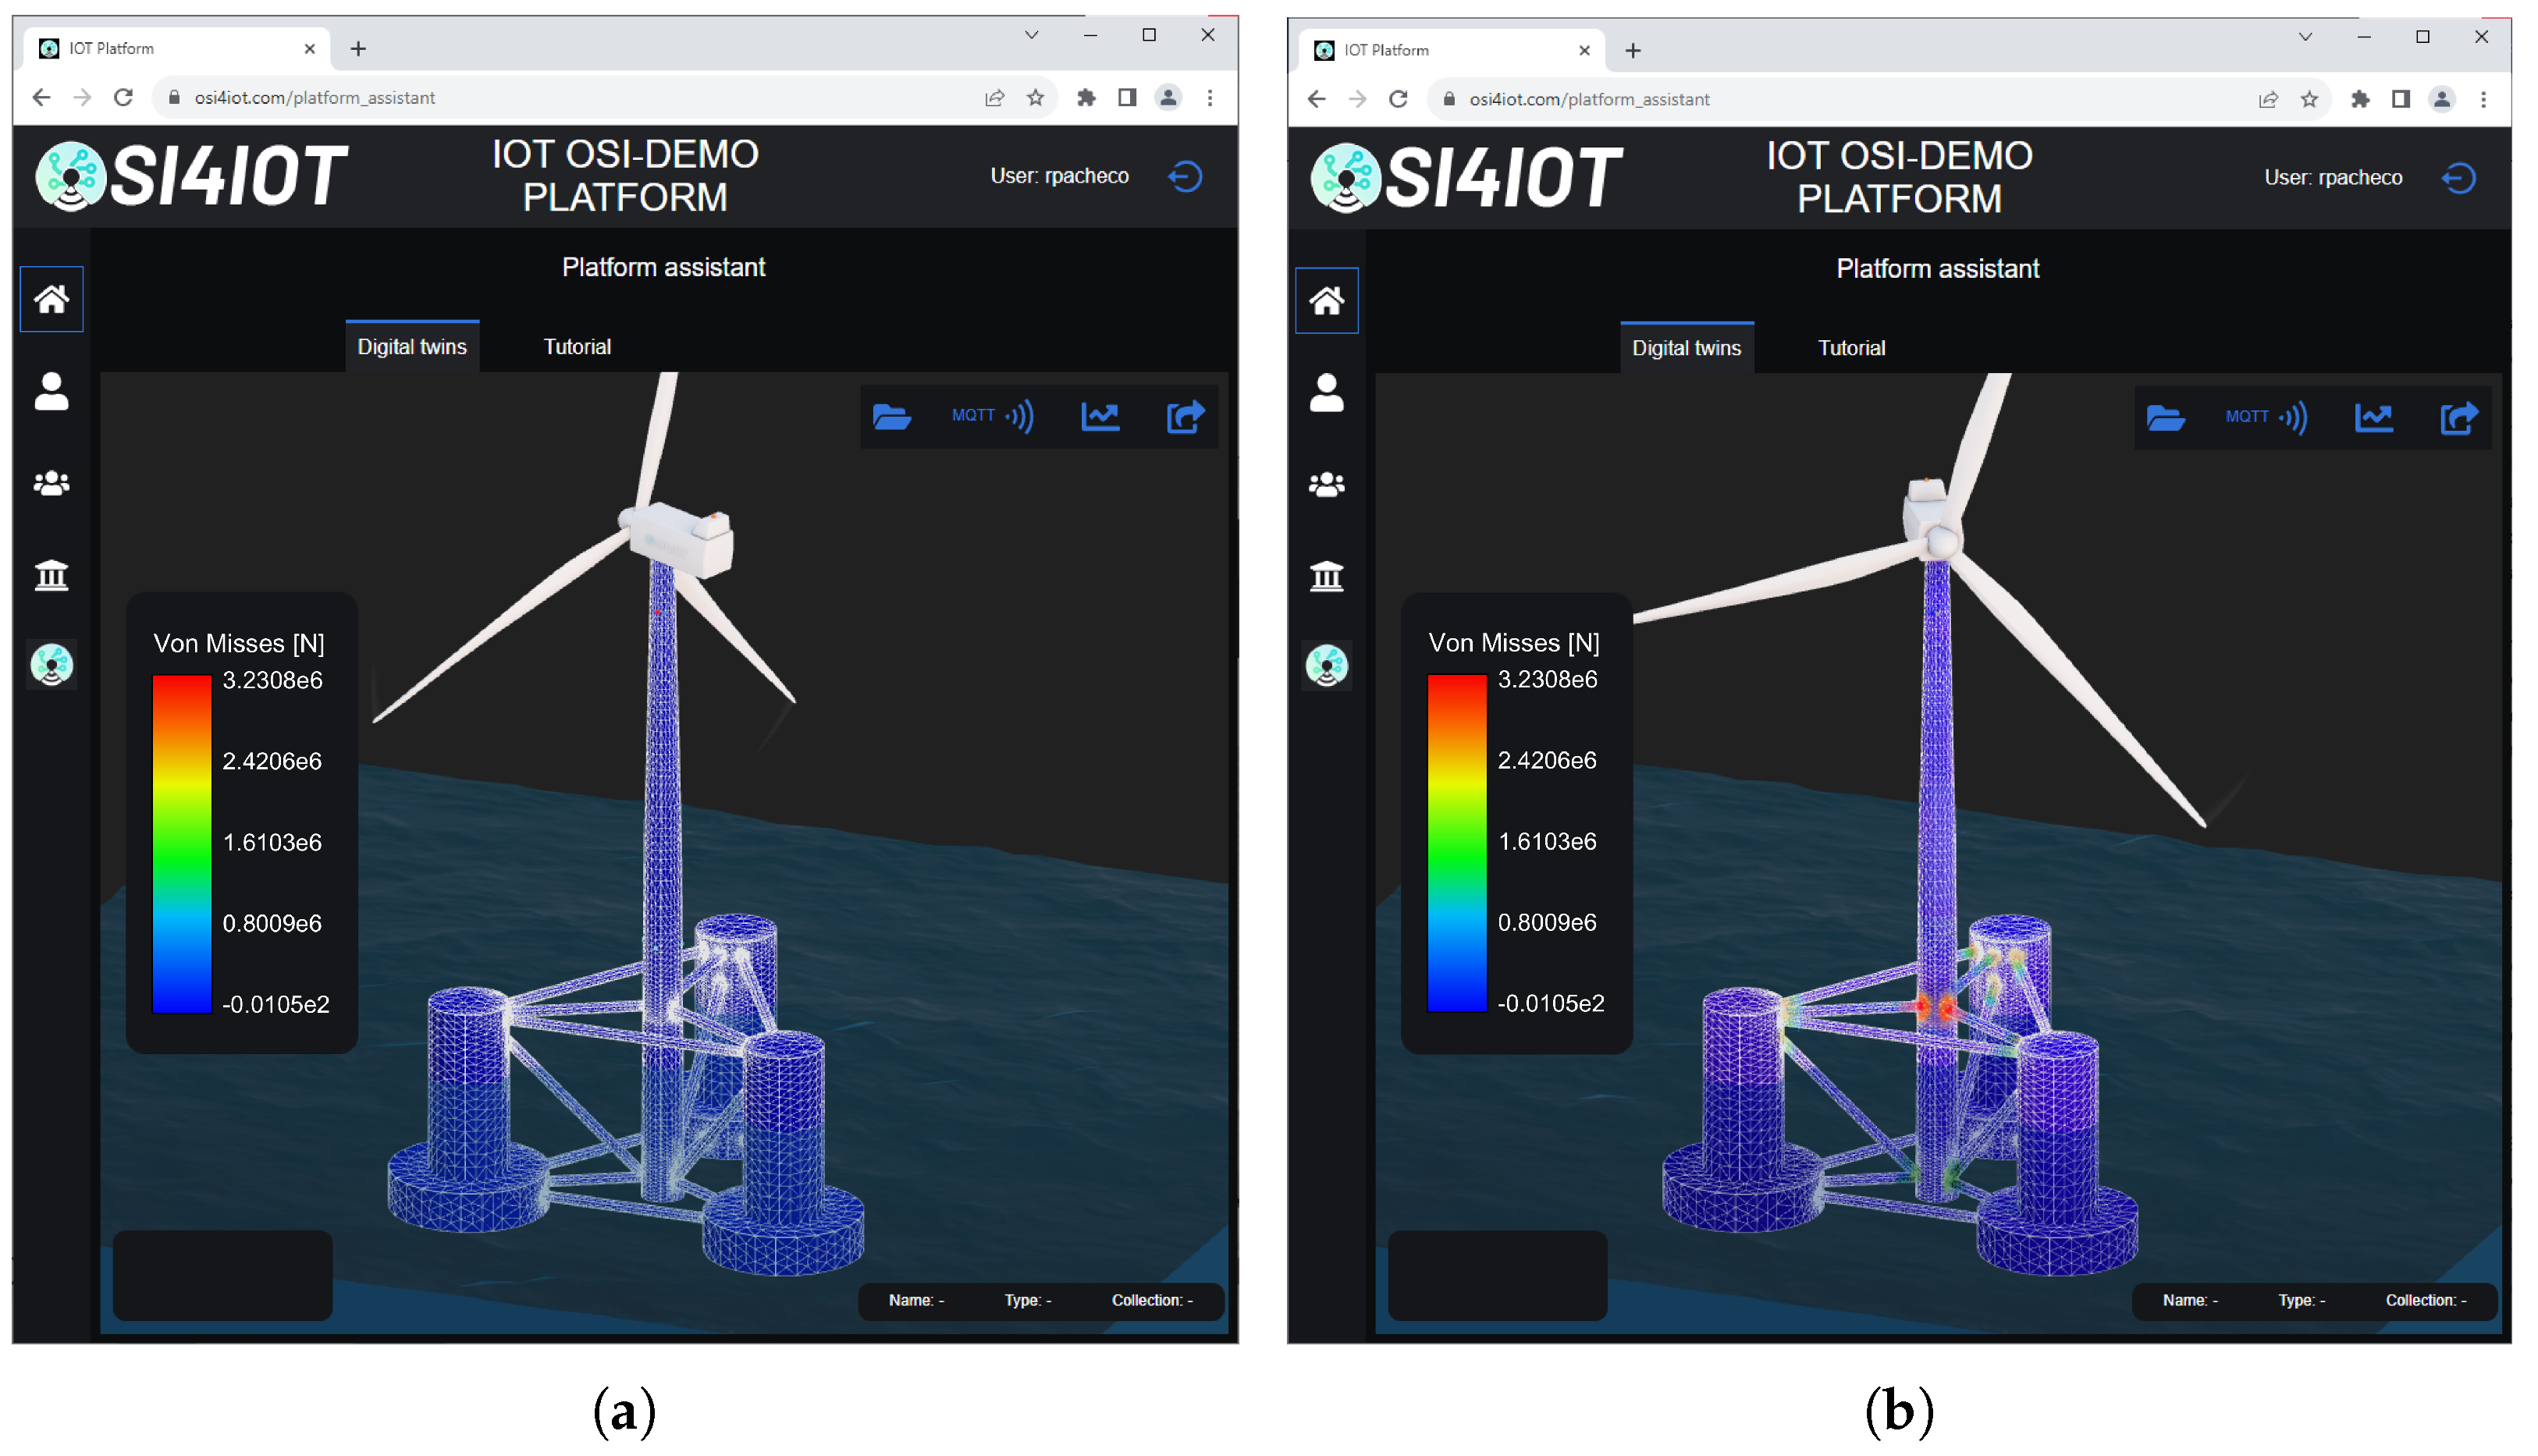Click home sidebar icon in right window
The height and width of the screenshot is (1456, 2538).
pos(1326,301)
